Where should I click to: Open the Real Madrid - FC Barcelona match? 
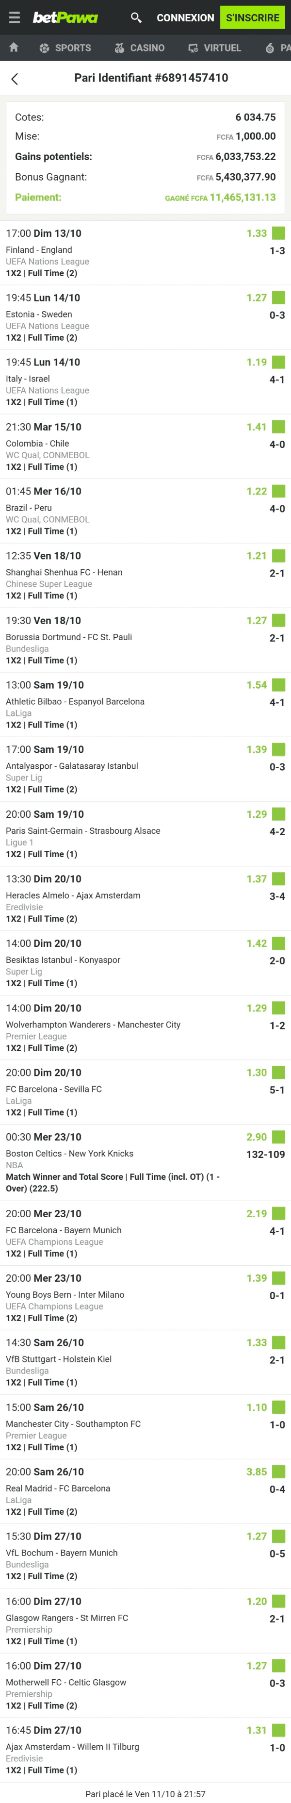(x=58, y=1488)
